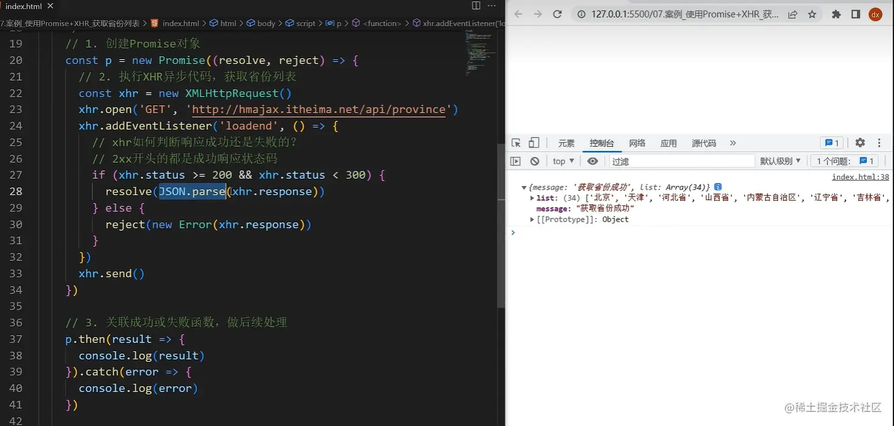894x426 pixels.
Task: Click the live expression eye icon
Action: click(x=592, y=161)
